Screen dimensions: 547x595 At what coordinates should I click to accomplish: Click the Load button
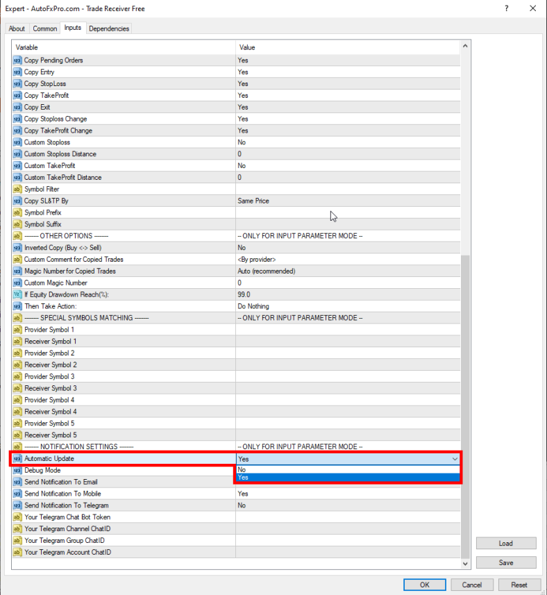pyautogui.click(x=505, y=544)
